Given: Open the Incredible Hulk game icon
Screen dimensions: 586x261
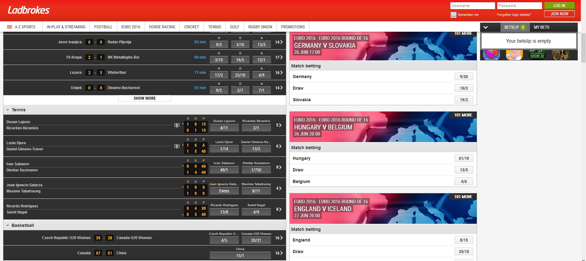Looking at the screenshot, I should 537,55.
